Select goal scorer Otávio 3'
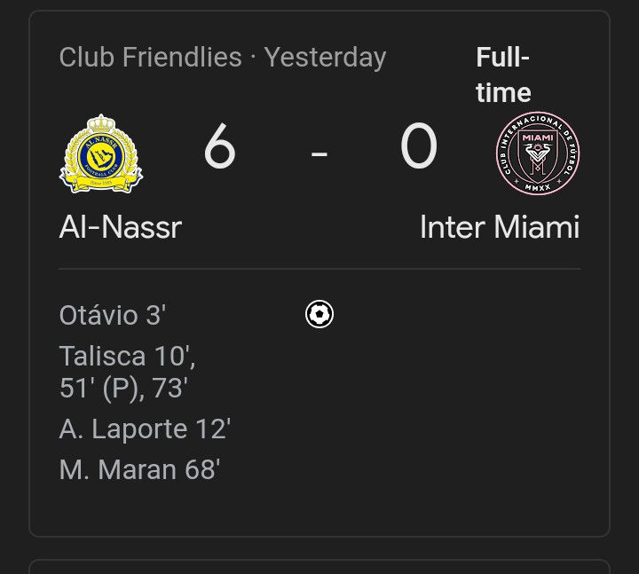Screen dimensions: 639x574 pos(113,315)
